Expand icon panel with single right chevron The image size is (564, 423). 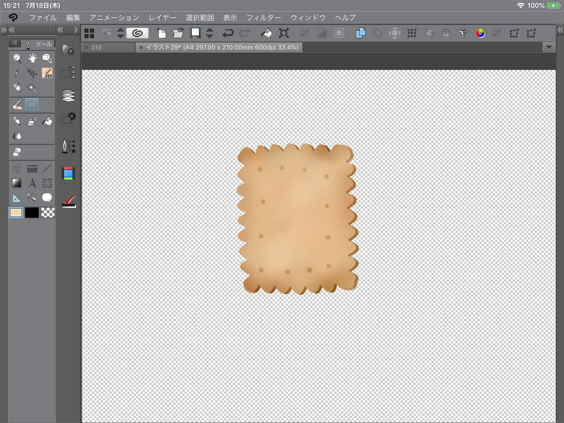point(76,30)
